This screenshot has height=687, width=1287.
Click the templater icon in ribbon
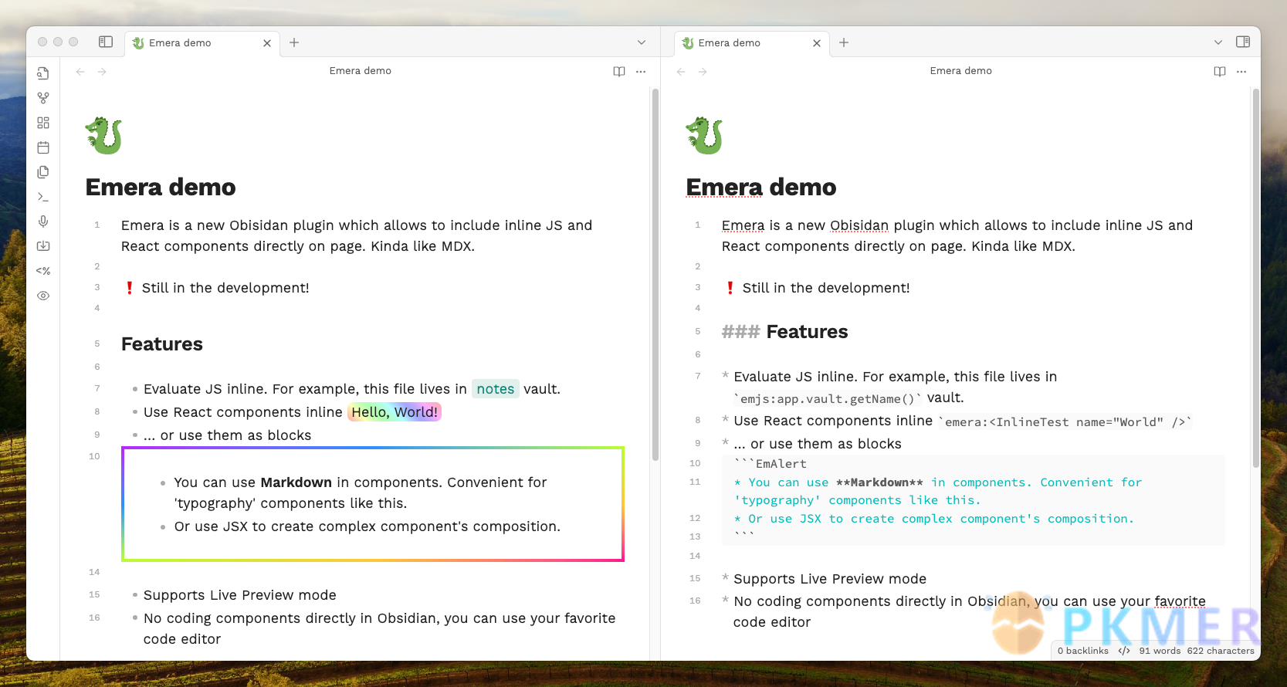(43, 271)
